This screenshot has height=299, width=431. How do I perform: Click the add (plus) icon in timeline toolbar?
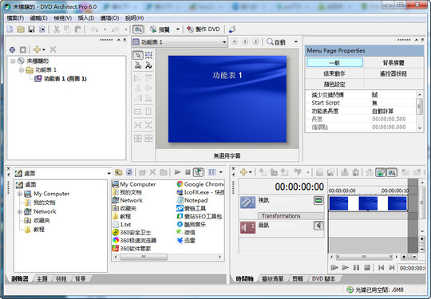coord(243,172)
